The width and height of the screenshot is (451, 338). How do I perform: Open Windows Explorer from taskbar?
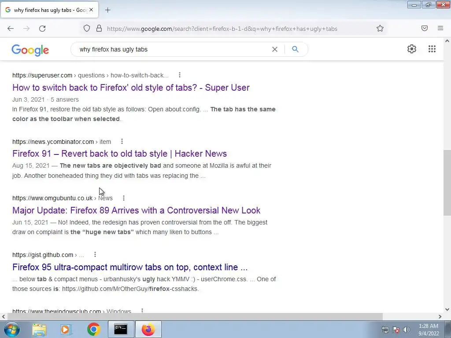point(39,329)
